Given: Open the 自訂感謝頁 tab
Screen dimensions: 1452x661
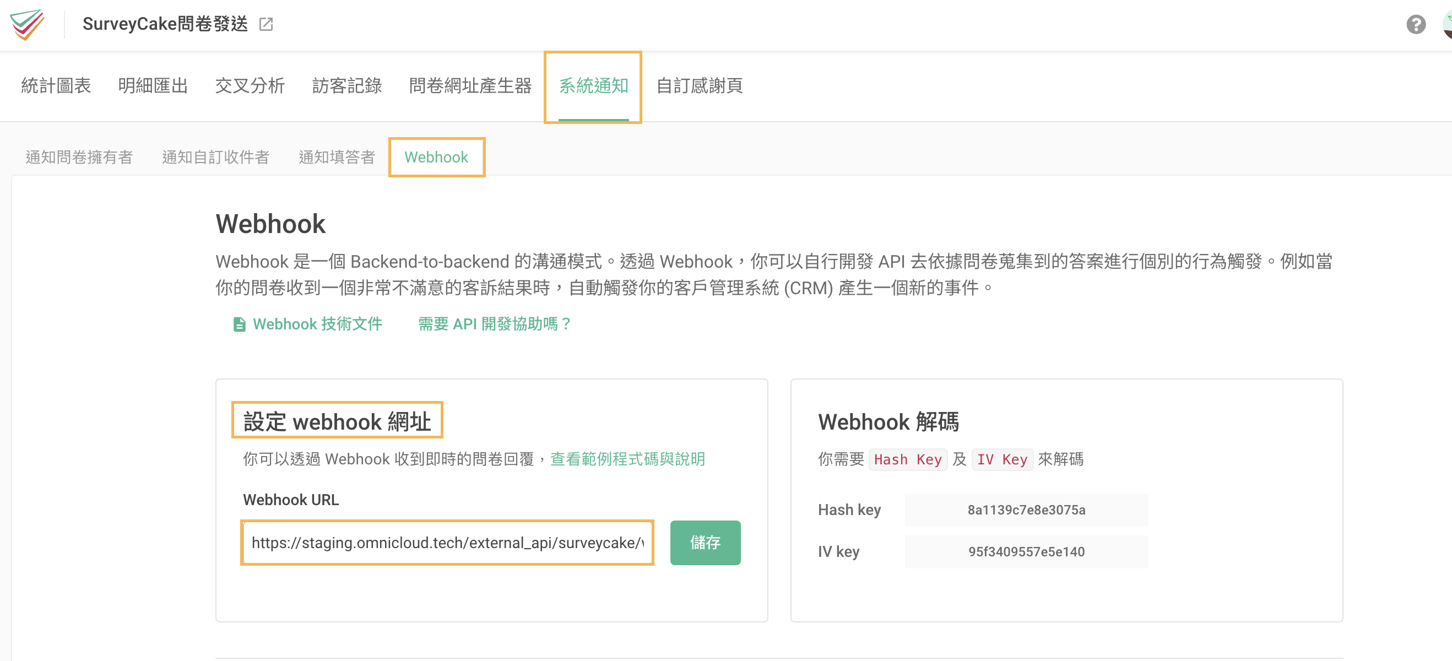Looking at the screenshot, I should [x=700, y=85].
